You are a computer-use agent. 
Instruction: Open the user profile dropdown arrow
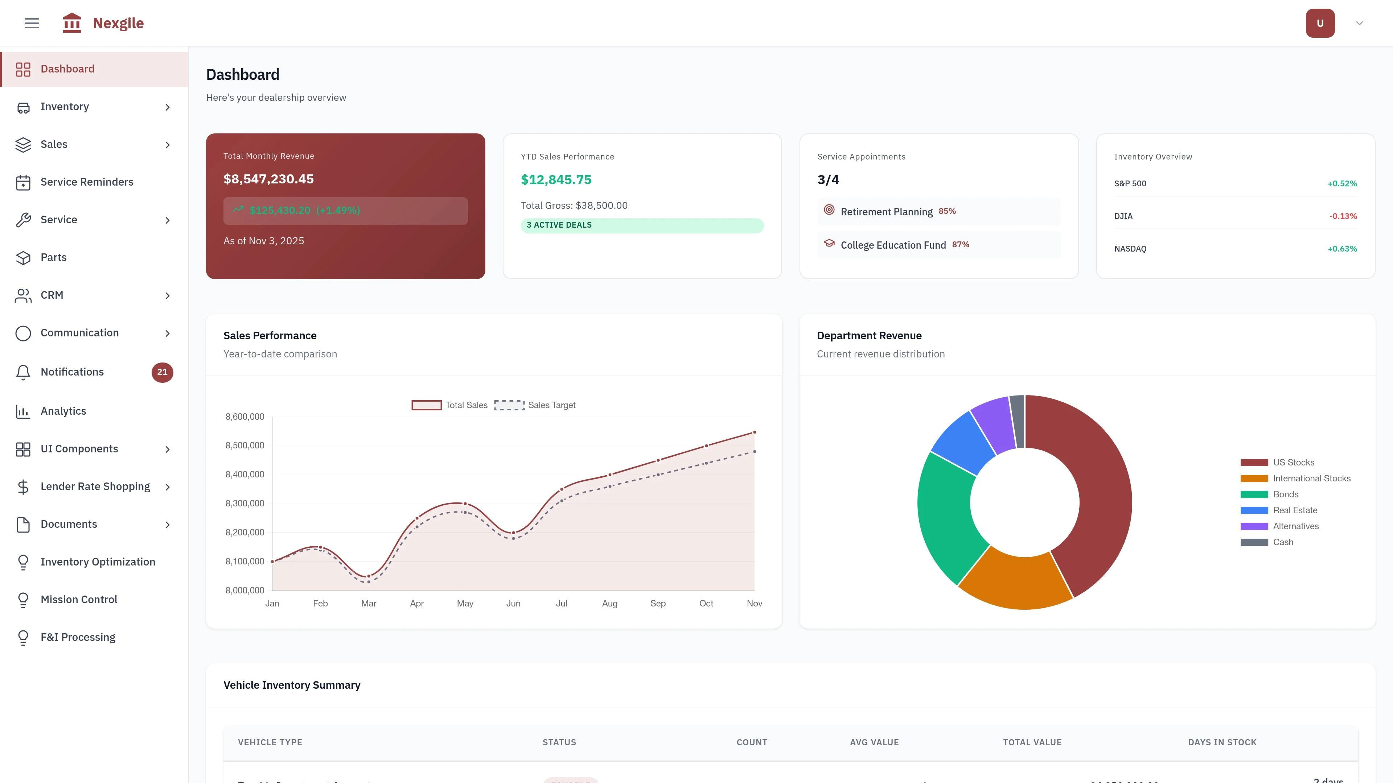tap(1359, 23)
